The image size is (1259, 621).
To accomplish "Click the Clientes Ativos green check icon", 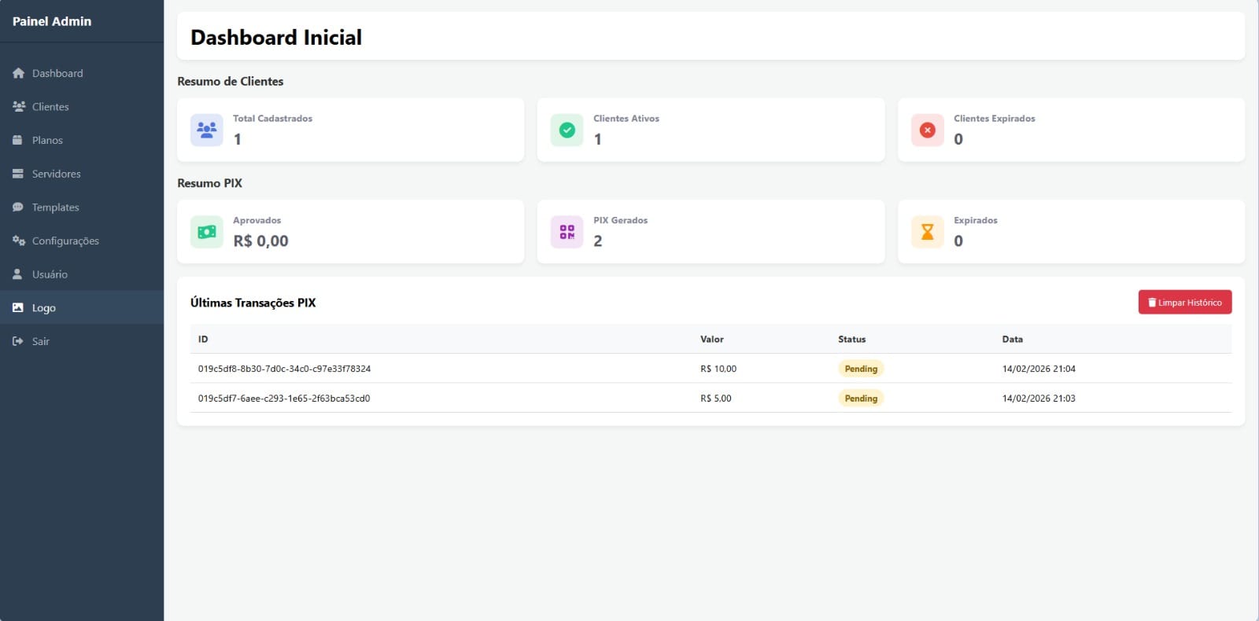I will tap(567, 130).
